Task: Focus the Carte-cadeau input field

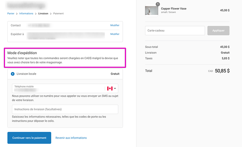Action: [175, 31]
